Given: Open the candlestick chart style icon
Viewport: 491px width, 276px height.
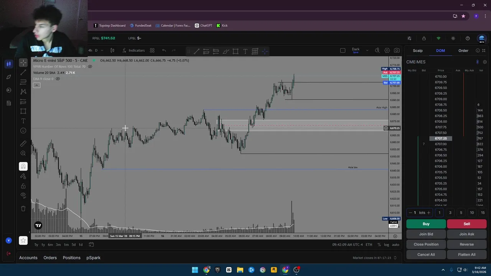Looking at the screenshot, I should coord(112,50).
